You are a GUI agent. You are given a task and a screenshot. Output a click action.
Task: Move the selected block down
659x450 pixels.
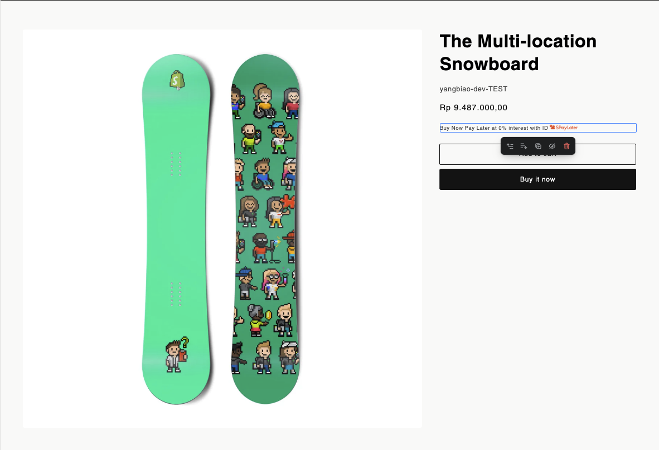tap(524, 146)
